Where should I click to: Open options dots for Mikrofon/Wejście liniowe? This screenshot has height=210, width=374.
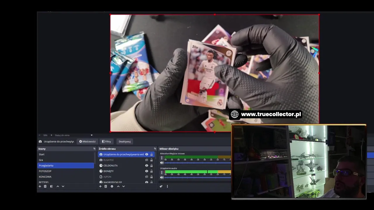[162, 158]
